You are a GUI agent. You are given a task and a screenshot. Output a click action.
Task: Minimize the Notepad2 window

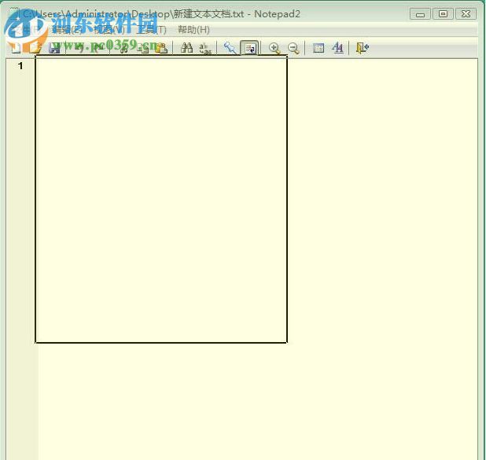[420, 14]
